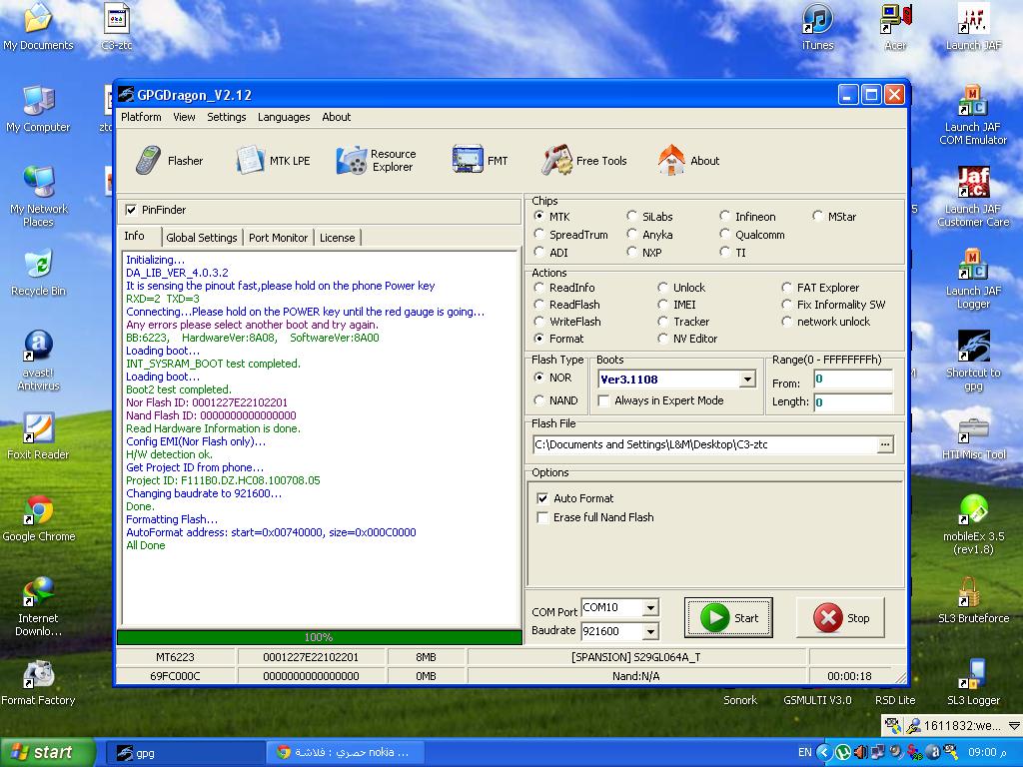Click the 100% progress bar
This screenshot has height=767, width=1023.
pyautogui.click(x=319, y=637)
